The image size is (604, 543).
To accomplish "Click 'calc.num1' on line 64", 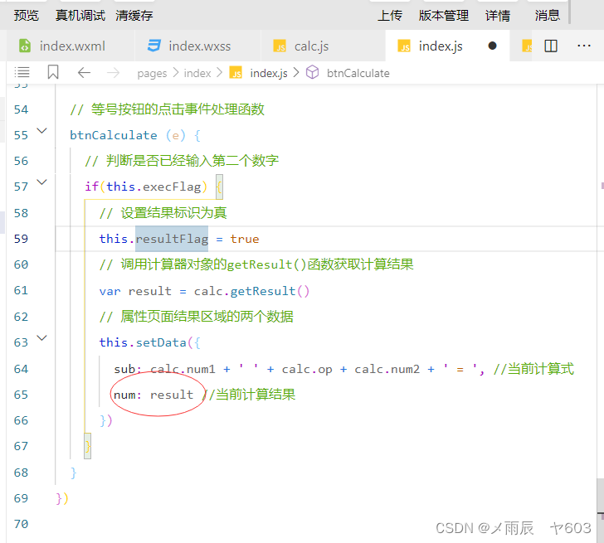I will click(x=183, y=369).
